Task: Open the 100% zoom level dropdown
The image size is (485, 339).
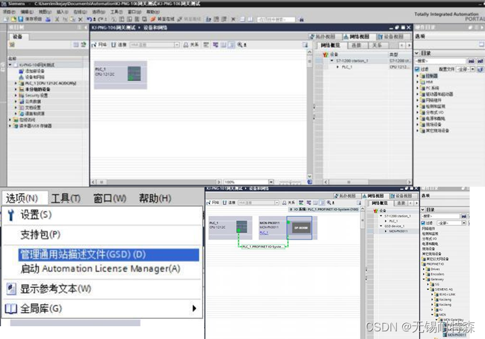Action: [271, 182]
